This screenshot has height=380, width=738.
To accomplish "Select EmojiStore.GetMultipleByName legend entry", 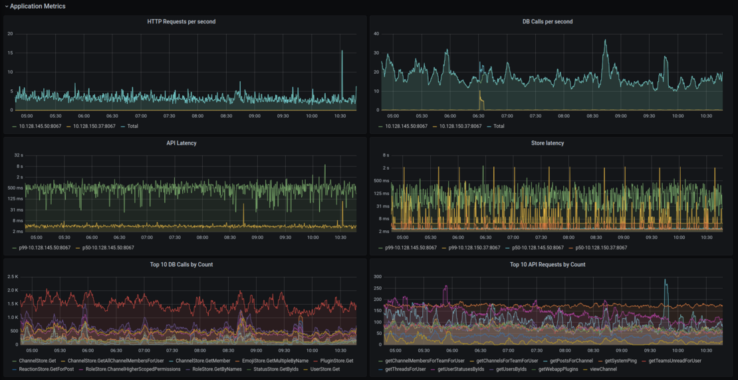I will point(275,361).
